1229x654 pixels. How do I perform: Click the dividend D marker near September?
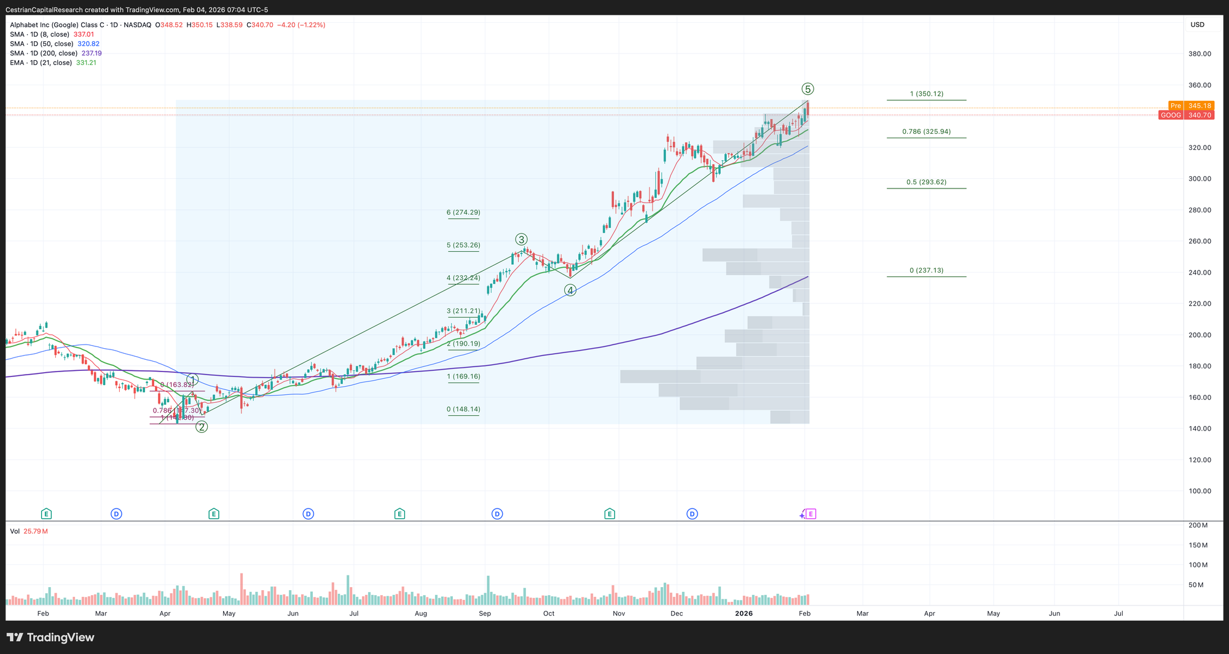point(497,514)
